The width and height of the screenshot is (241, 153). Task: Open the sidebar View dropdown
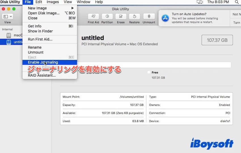[8, 16]
